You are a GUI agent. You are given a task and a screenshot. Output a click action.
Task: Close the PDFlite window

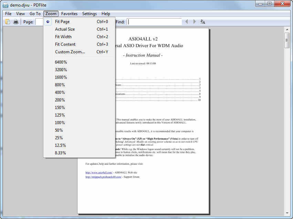283,3
